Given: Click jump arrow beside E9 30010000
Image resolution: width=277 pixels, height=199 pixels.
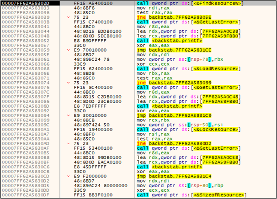Looking at the screenshot, I should click(69, 115).
